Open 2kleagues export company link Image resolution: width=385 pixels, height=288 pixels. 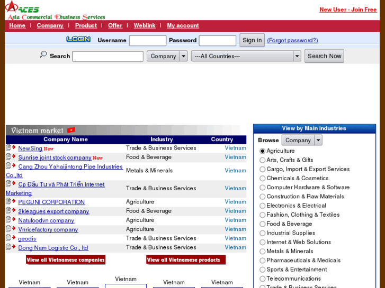(x=53, y=211)
